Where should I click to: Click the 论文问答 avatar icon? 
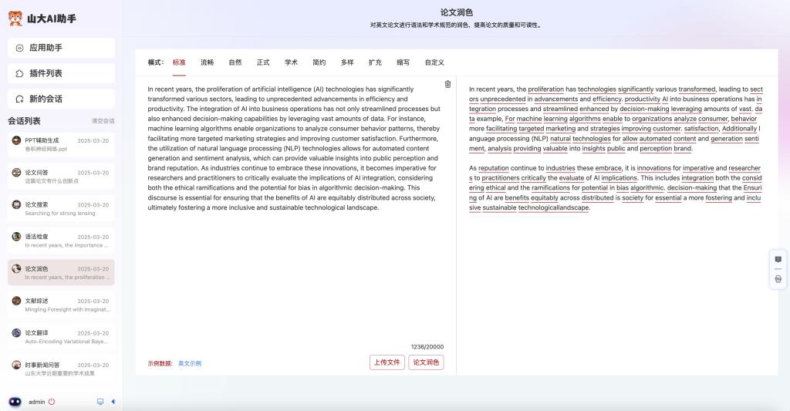click(17, 172)
